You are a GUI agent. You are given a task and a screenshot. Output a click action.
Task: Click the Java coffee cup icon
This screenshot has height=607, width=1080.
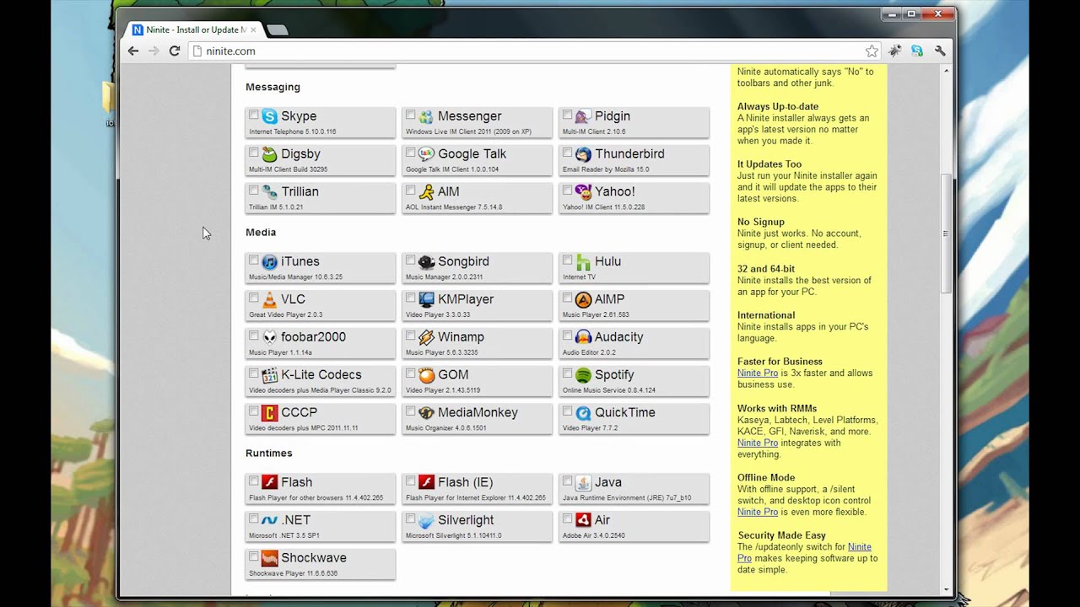click(583, 483)
